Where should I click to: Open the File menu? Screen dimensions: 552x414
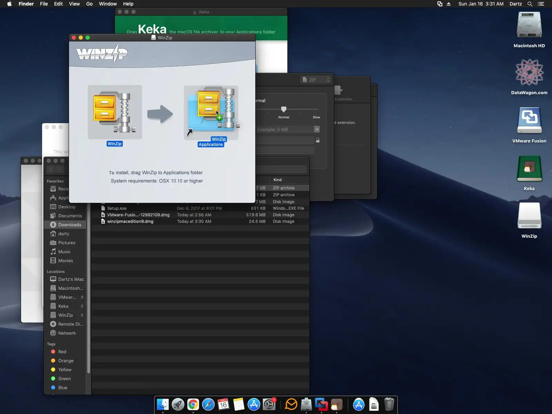(44, 4)
